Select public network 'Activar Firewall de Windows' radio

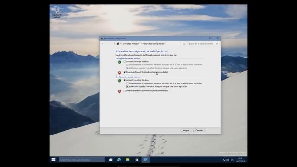point(125,80)
